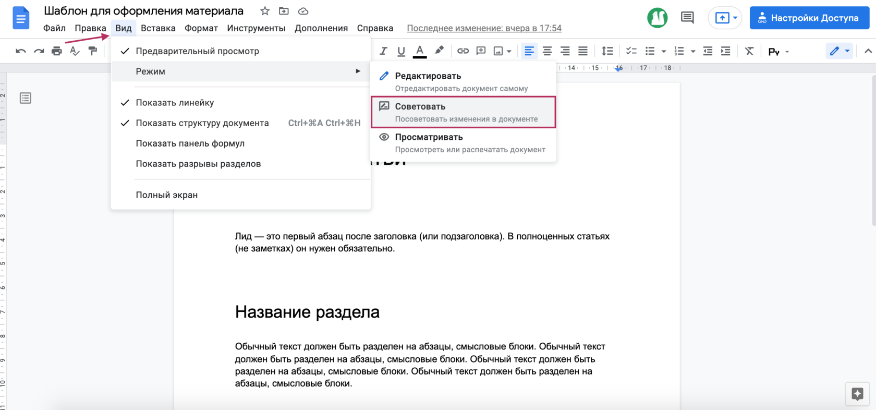Open the Дополнения menu

point(321,28)
